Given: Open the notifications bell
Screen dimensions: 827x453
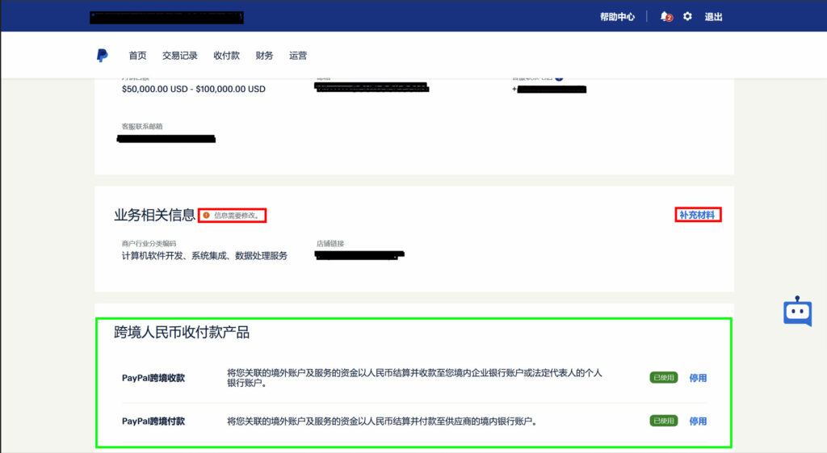Looking at the screenshot, I should click(665, 16).
